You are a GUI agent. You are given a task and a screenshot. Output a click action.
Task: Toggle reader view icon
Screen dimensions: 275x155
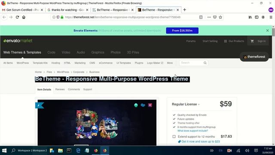pyautogui.click(x=201, y=17)
